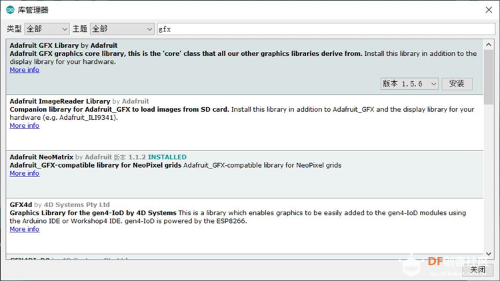Click the INSTALLED status label

[167, 157]
